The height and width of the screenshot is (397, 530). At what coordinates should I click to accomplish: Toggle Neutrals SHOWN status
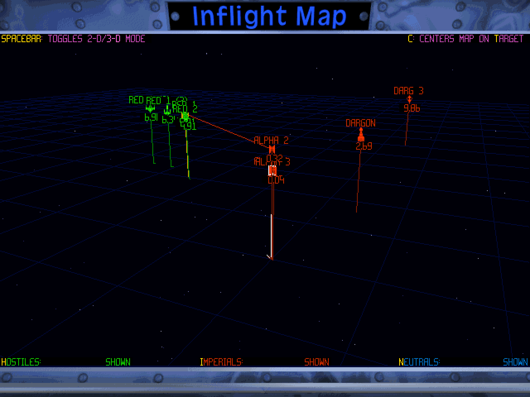pyautogui.click(x=515, y=362)
